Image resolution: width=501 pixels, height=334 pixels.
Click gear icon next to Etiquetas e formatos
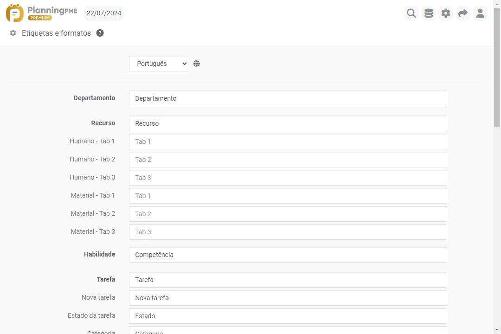click(x=13, y=33)
